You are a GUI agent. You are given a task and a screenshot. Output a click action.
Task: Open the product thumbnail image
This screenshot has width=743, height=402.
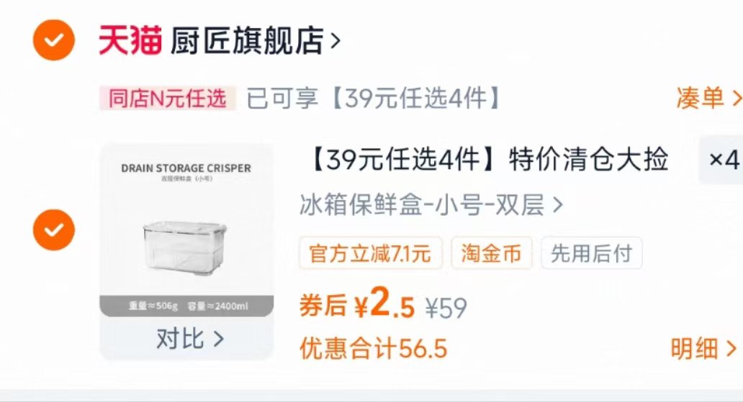pos(186,230)
